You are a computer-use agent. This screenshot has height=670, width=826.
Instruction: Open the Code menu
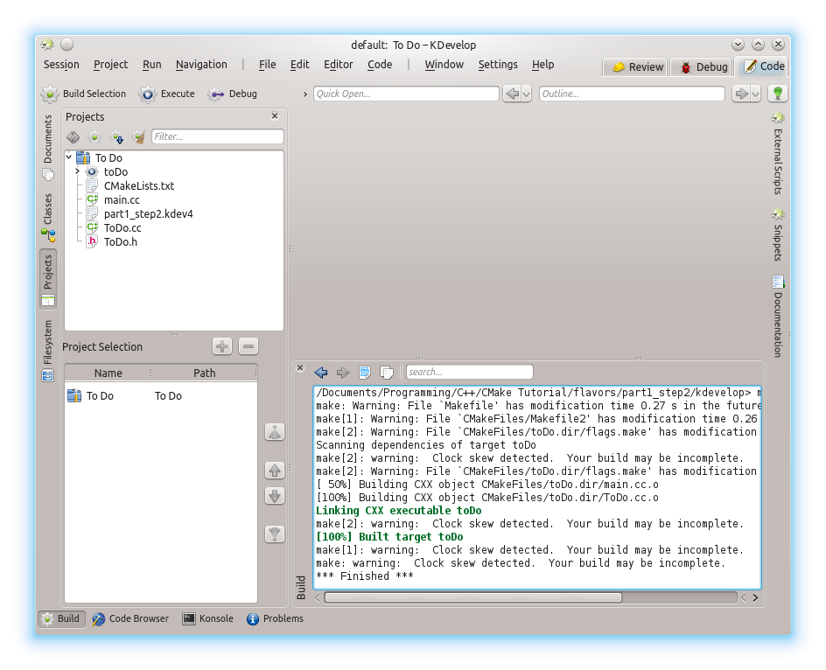(380, 64)
